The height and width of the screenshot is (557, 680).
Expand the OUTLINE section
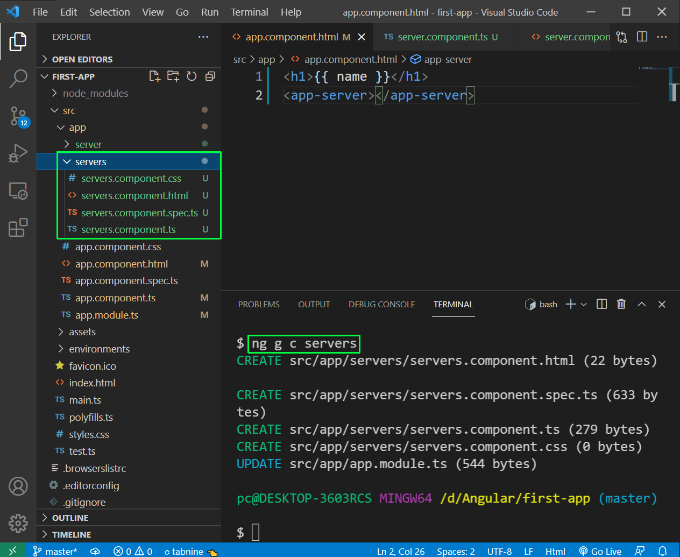tap(129, 518)
